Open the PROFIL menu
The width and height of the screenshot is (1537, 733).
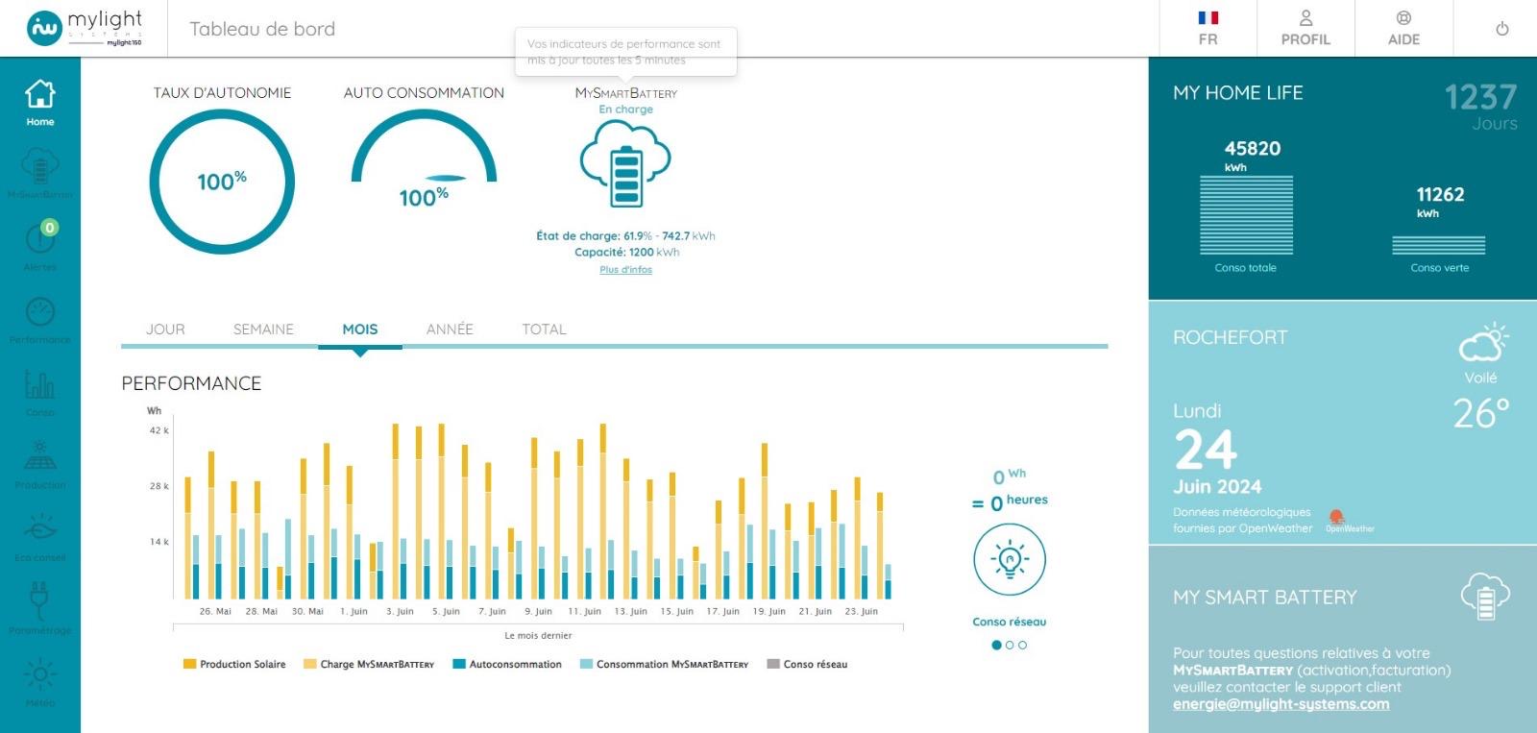coord(1305,29)
